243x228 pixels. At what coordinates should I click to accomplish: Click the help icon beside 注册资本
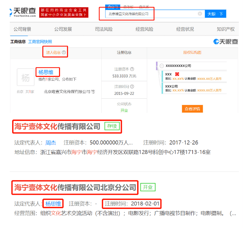pyautogui.click(x=132, y=69)
